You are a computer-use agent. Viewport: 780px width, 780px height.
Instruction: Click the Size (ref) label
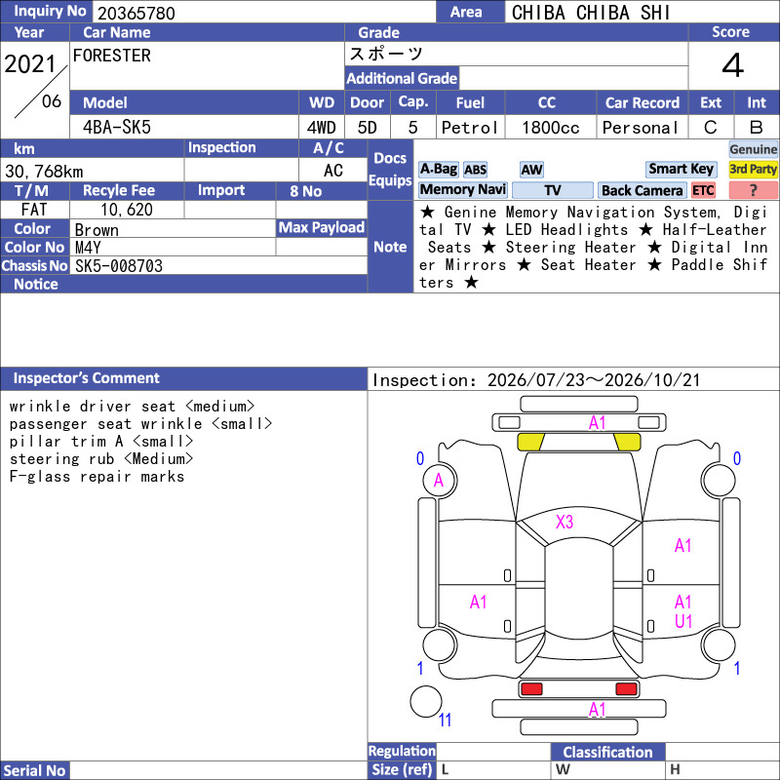tap(402, 769)
